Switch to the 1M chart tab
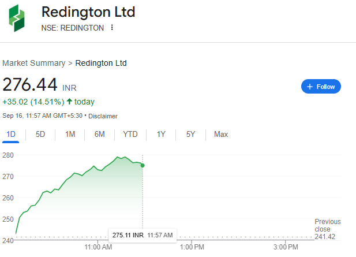 pyautogui.click(x=70, y=135)
